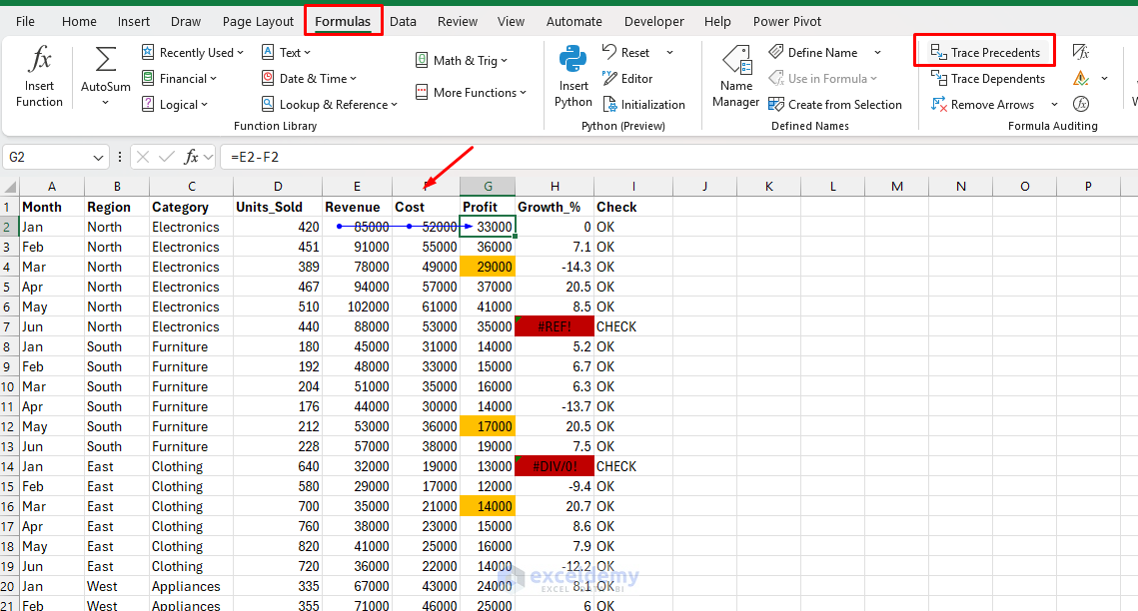Screen dimensions: 1138x611
Task: Open the Python Editor
Action: pyautogui.click(x=627, y=78)
